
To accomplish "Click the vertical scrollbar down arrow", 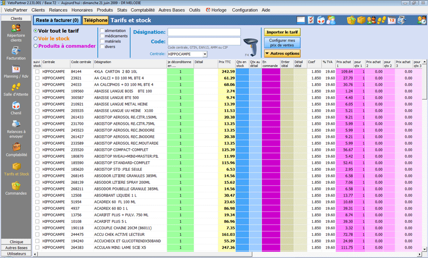I will coord(424,249).
